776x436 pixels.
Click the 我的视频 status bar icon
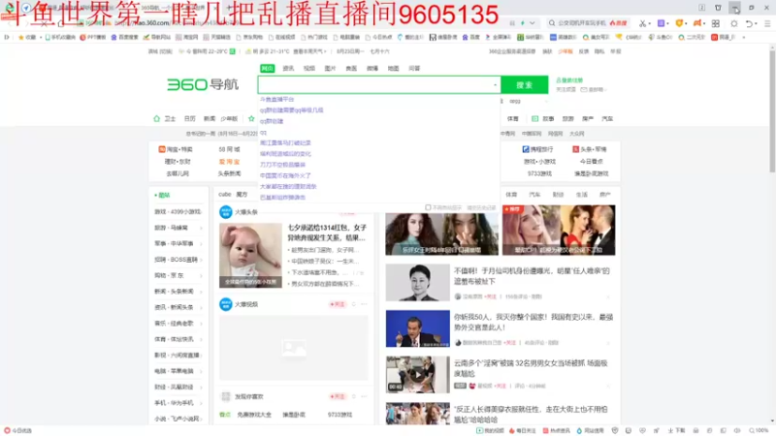click(479, 430)
